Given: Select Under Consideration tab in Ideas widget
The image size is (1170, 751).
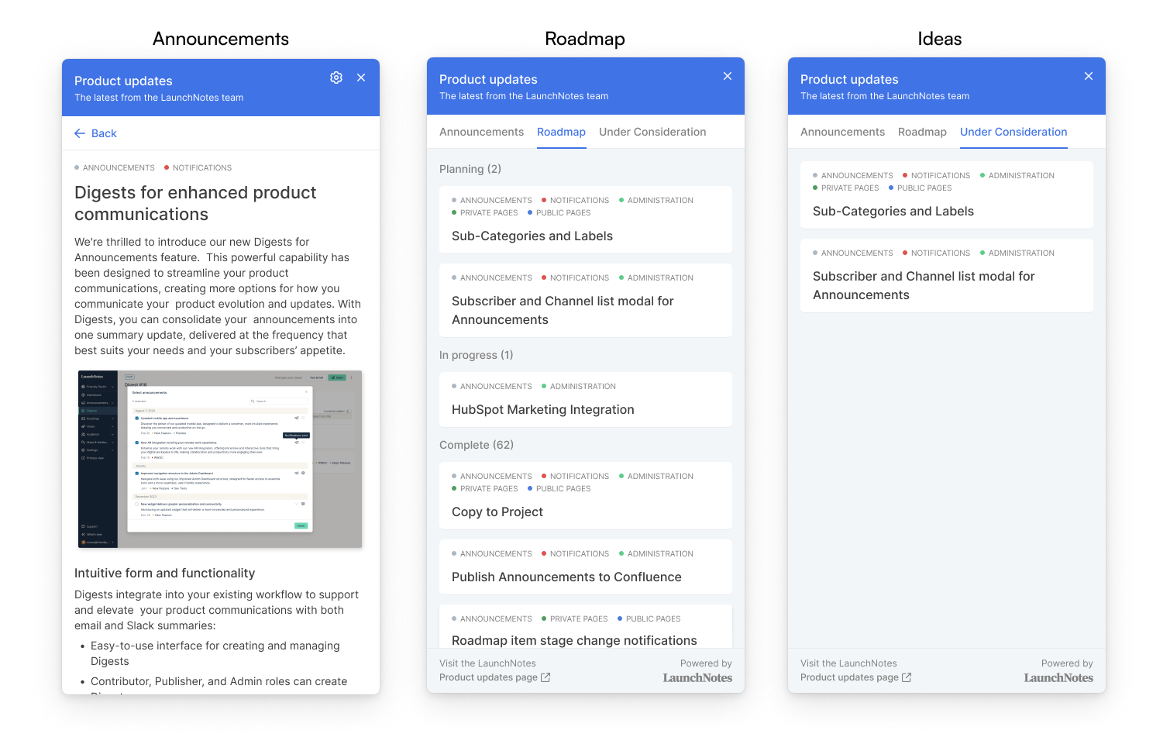Looking at the screenshot, I should coord(1013,132).
